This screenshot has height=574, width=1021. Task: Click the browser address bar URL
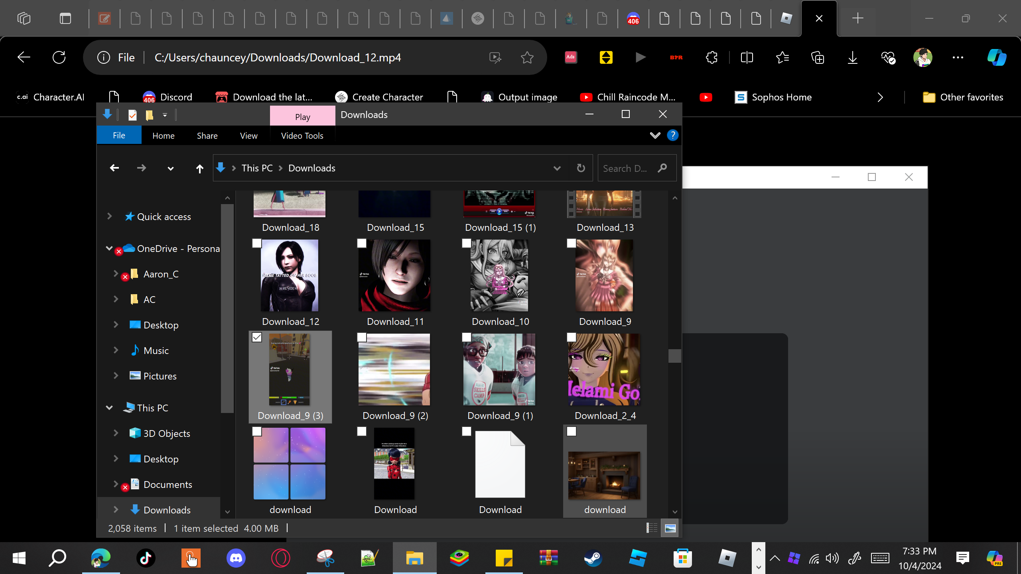[278, 57]
